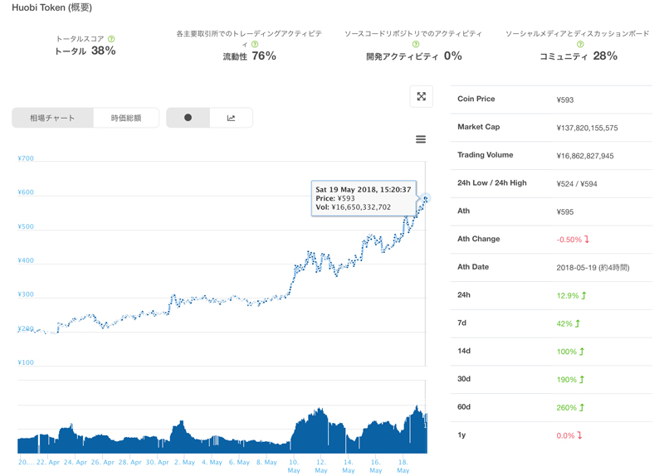Click the 開発アクティビティ 0% score
The image size is (664, 476).
(x=413, y=56)
